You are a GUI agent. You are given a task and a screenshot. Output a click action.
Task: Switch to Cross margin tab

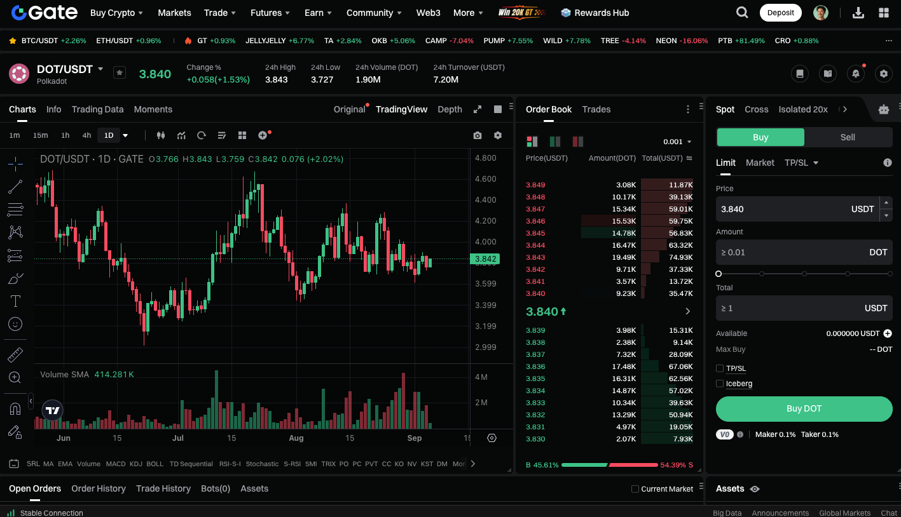[x=756, y=109]
